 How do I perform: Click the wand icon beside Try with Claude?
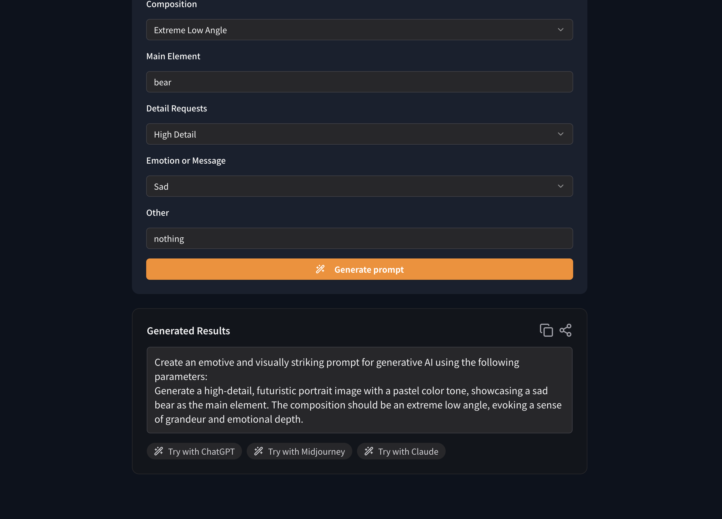point(369,451)
